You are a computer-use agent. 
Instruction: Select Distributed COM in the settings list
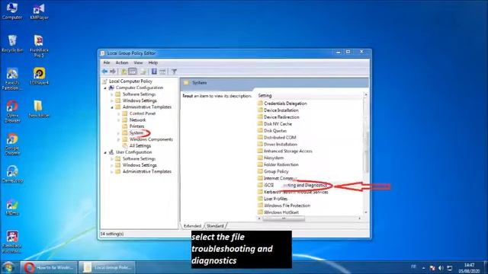(280, 137)
